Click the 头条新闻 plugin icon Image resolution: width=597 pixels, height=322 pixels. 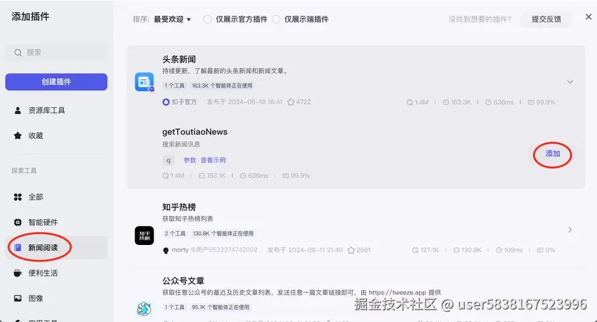(x=144, y=82)
